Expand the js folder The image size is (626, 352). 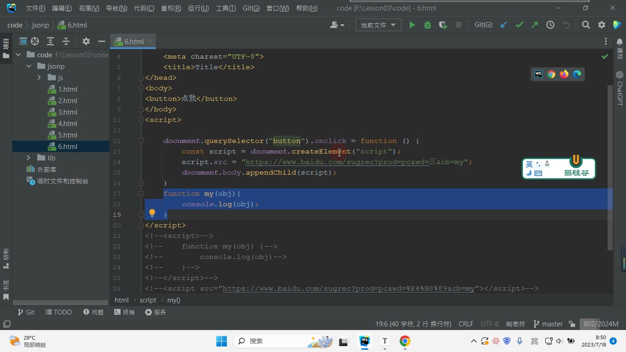(39, 78)
